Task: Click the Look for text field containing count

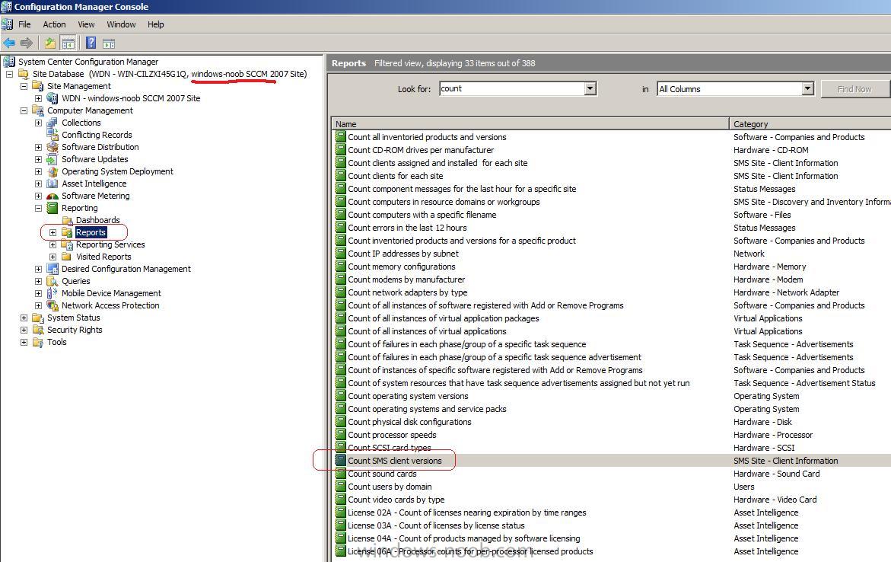Action: point(512,88)
